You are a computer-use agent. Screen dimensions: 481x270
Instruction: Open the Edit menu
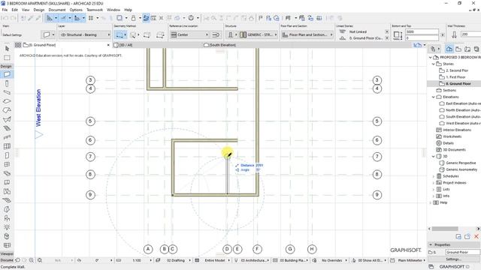pos(14,10)
